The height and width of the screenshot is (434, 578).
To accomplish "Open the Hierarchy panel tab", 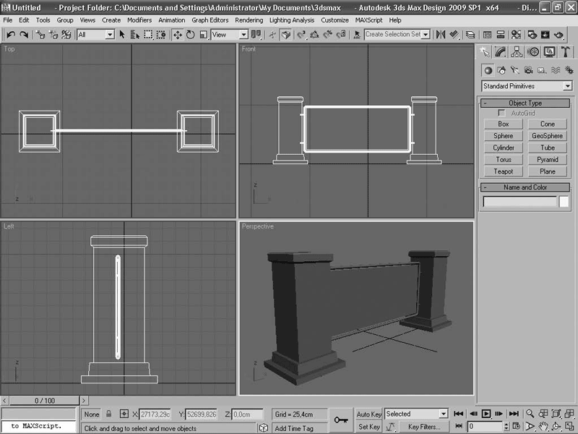I will click(517, 52).
